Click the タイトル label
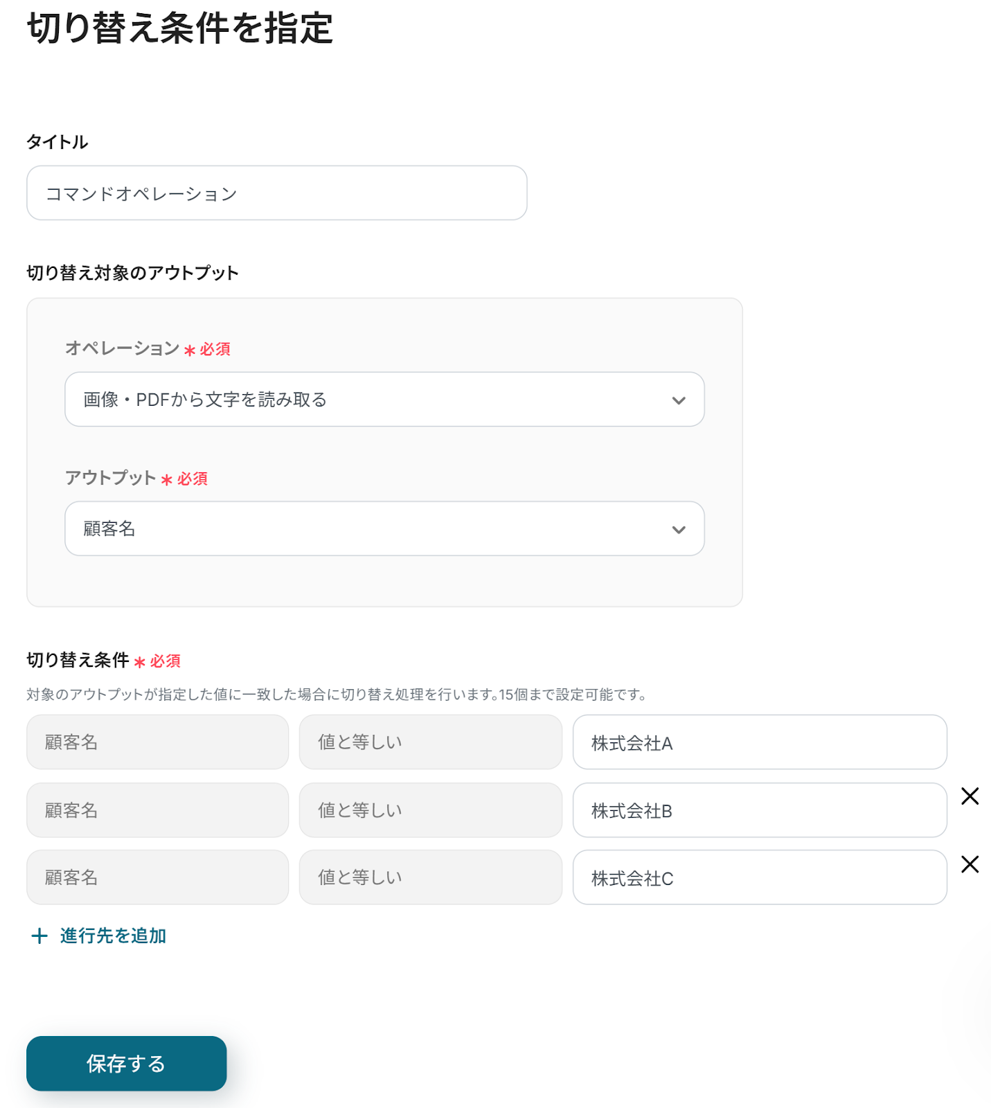The height and width of the screenshot is (1108, 991). coord(57,142)
